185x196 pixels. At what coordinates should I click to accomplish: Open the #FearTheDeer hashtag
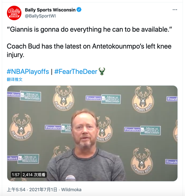(x=76, y=72)
